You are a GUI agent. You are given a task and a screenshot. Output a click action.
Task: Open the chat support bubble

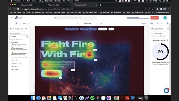[x=166, y=91]
